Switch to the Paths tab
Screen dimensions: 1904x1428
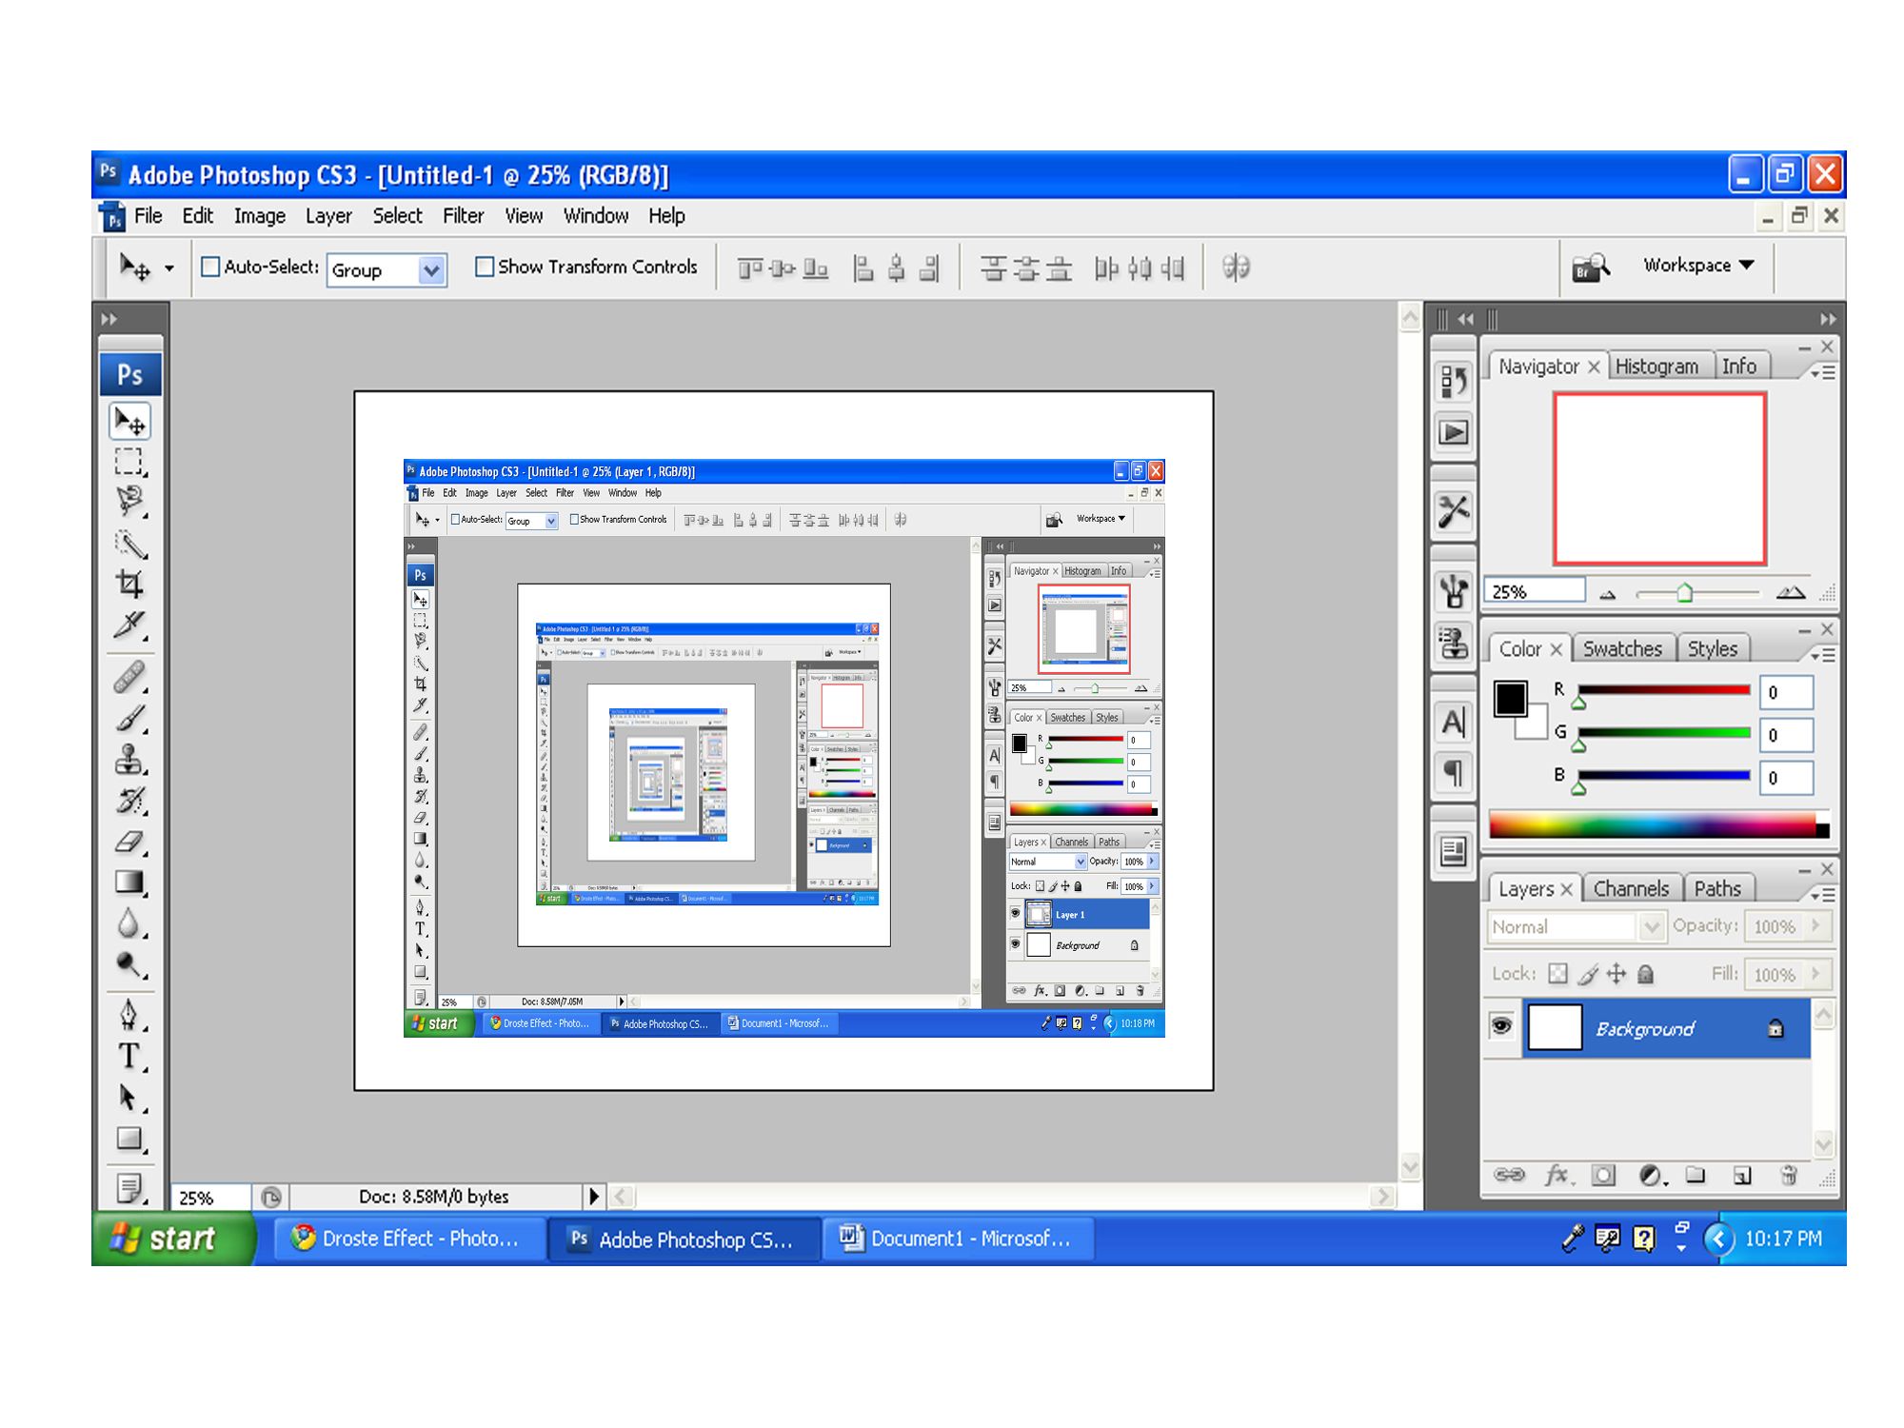(1717, 888)
